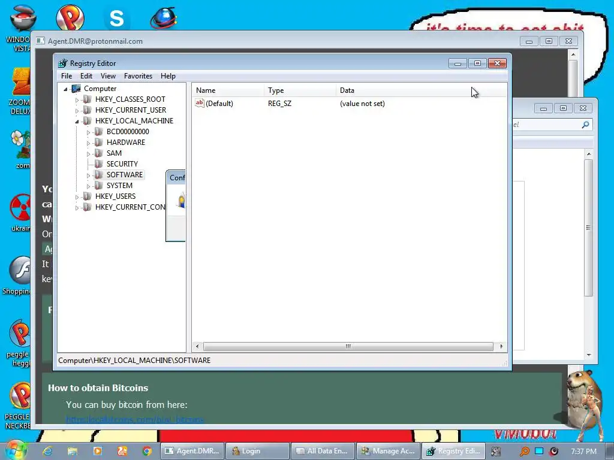Click the Registry Edi... taskbar button
614x460 pixels.
453,451
